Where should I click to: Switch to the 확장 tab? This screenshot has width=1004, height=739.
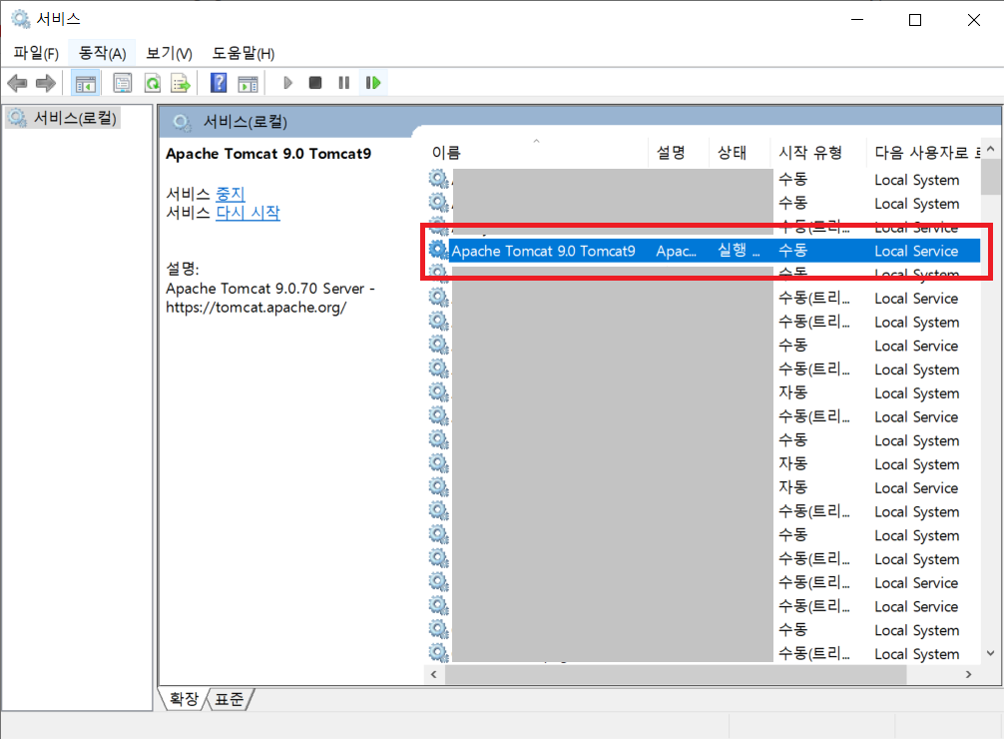click(184, 699)
